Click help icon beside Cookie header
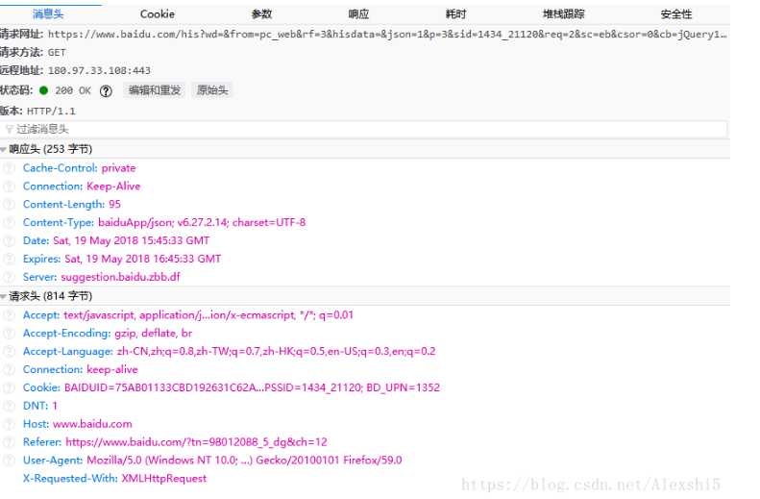The image size is (760, 499). (10, 387)
